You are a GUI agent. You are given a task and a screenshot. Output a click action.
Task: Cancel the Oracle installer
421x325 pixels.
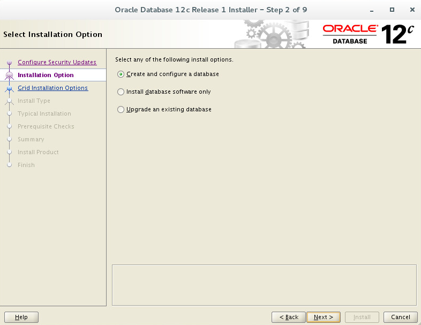[x=400, y=317]
